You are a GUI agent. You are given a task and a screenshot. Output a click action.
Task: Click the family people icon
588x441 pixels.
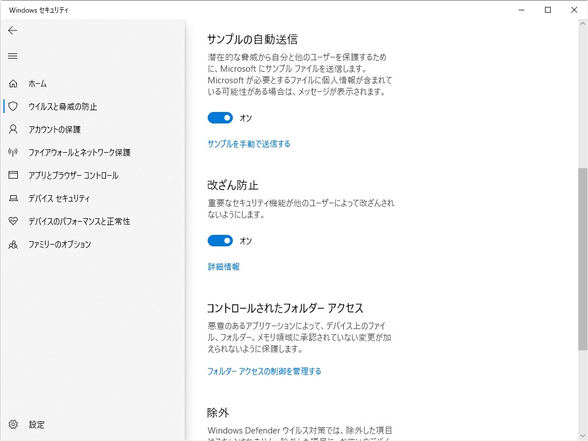[13, 245]
